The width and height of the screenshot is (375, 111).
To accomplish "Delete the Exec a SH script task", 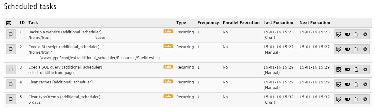I will [x=356, y=49].
